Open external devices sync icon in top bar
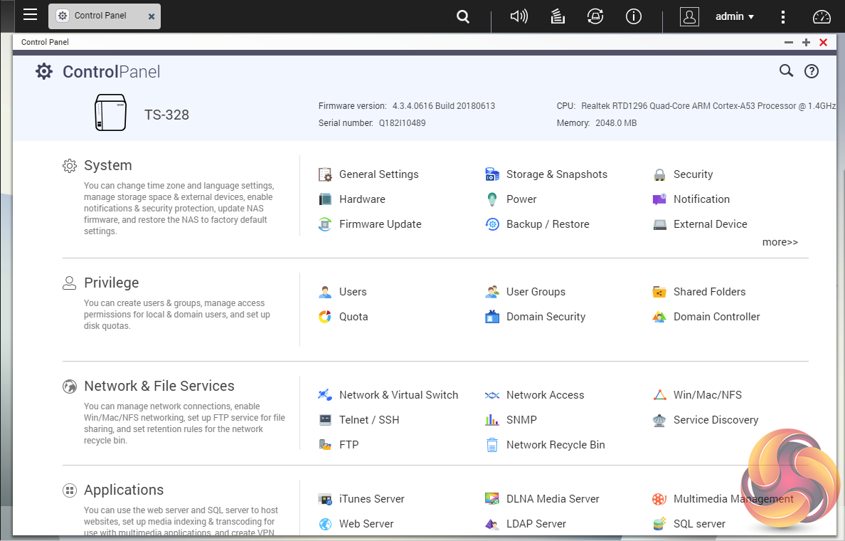 595,16
